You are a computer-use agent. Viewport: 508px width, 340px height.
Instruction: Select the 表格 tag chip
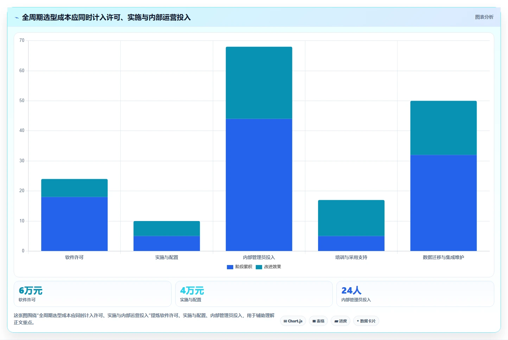[x=318, y=321]
